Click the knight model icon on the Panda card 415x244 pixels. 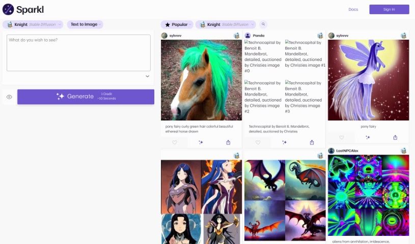pos(320,36)
